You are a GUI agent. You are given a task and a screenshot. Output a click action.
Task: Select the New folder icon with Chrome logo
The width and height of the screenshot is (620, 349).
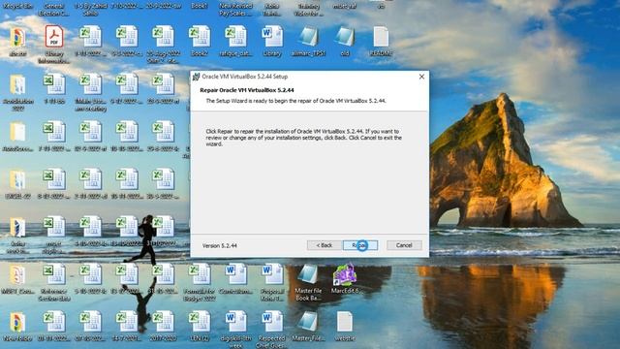[17, 322]
